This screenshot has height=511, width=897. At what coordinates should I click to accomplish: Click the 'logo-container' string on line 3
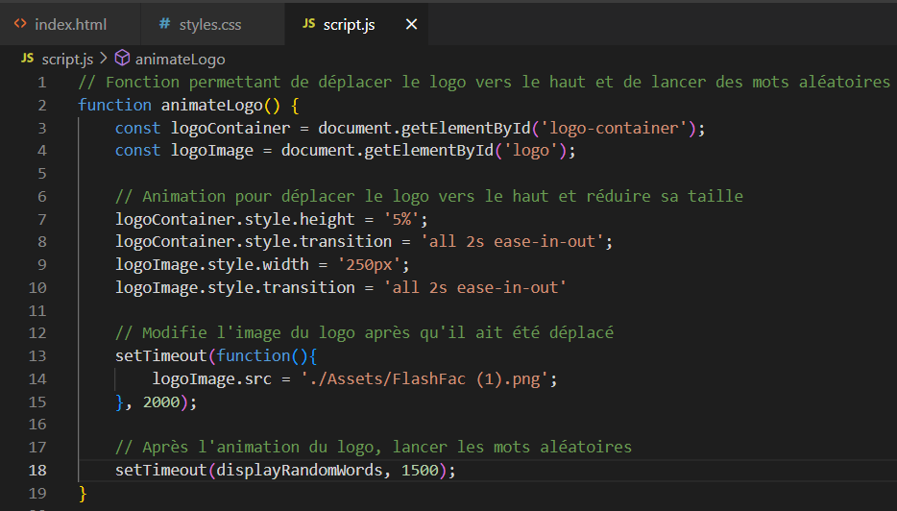[x=614, y=128]
